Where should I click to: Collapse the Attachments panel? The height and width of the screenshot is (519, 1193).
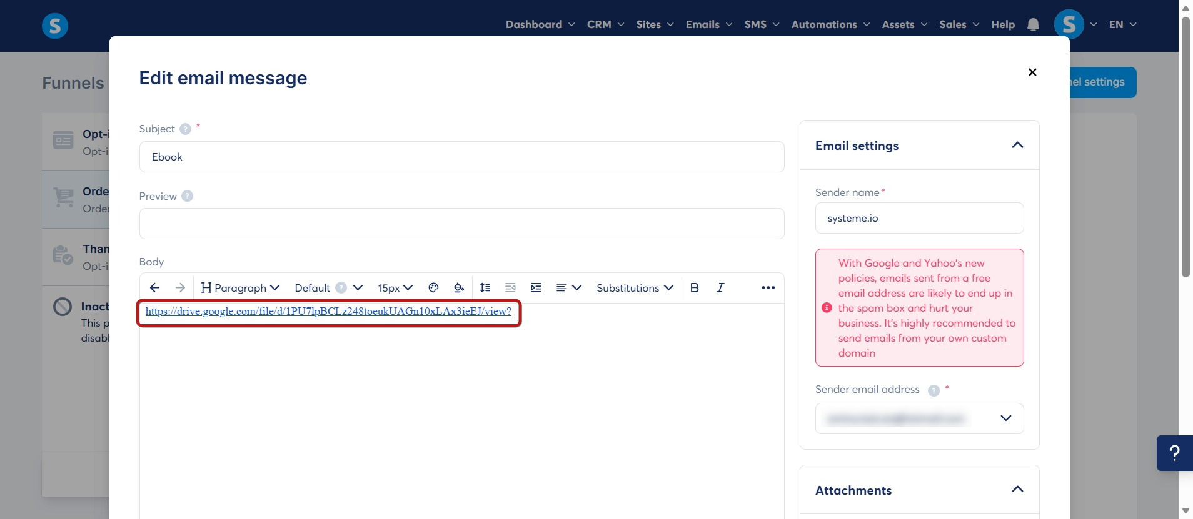[1017, 490]
